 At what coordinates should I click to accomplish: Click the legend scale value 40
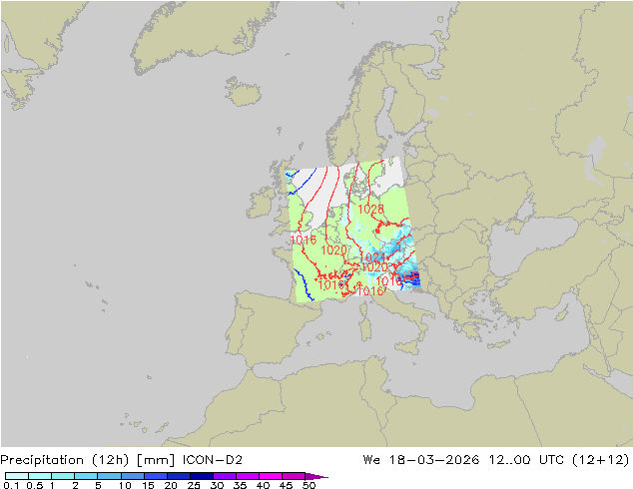point(263,485)
